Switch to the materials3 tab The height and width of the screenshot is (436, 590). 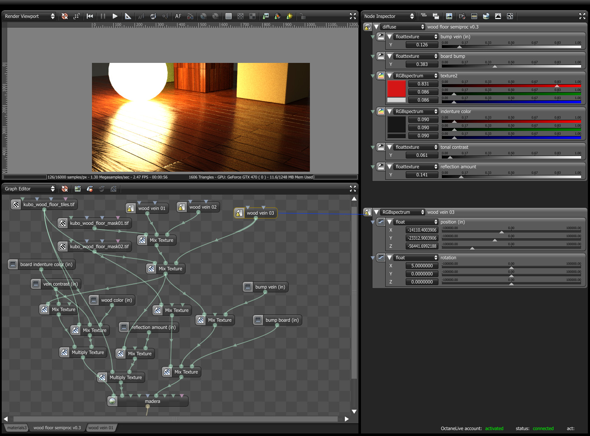(x=17, y=428)
